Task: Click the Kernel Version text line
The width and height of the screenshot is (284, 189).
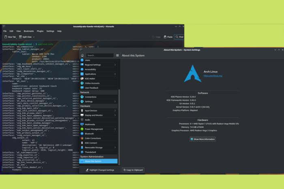Action: point(193,107)
